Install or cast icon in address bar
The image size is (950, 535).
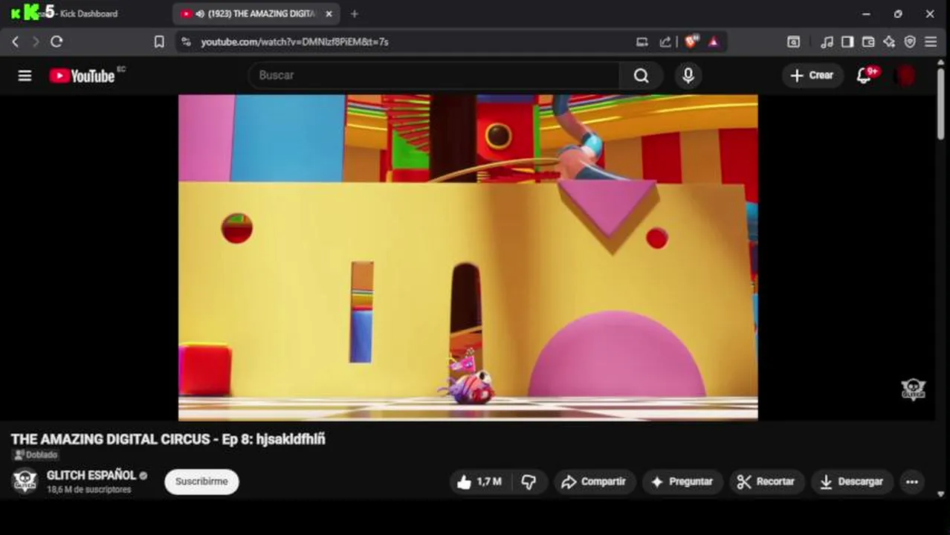(642, 42)
